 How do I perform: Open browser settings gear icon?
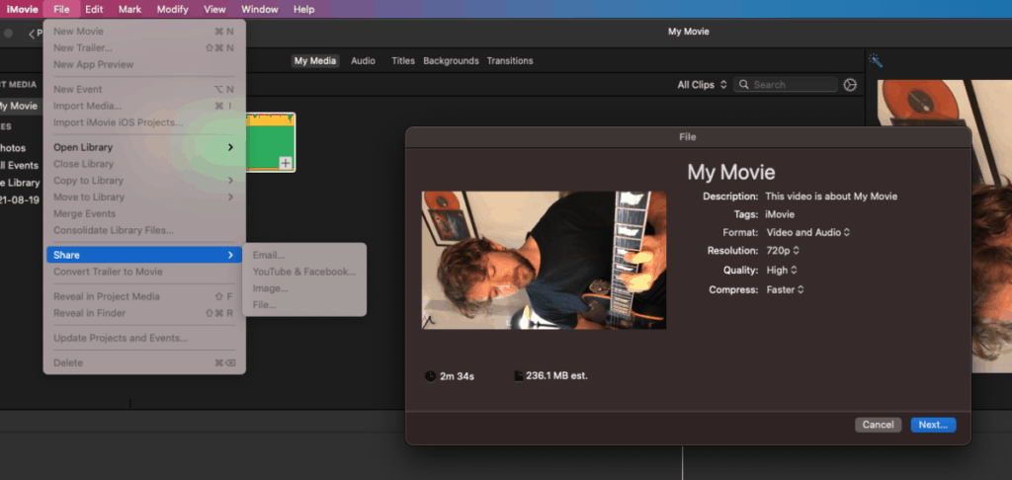pyautogui.click(x=850, y=85)
